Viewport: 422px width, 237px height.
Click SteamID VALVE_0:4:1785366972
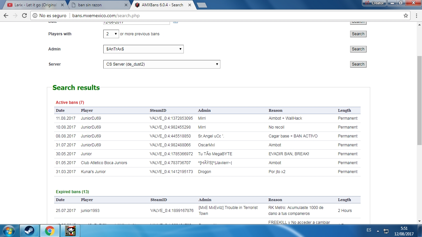[171, 154]
